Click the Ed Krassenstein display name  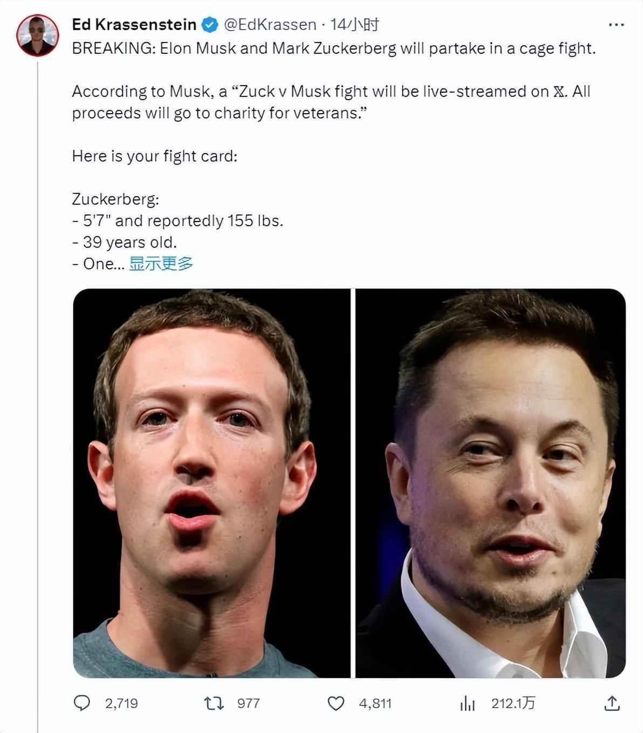coord(134,25)
